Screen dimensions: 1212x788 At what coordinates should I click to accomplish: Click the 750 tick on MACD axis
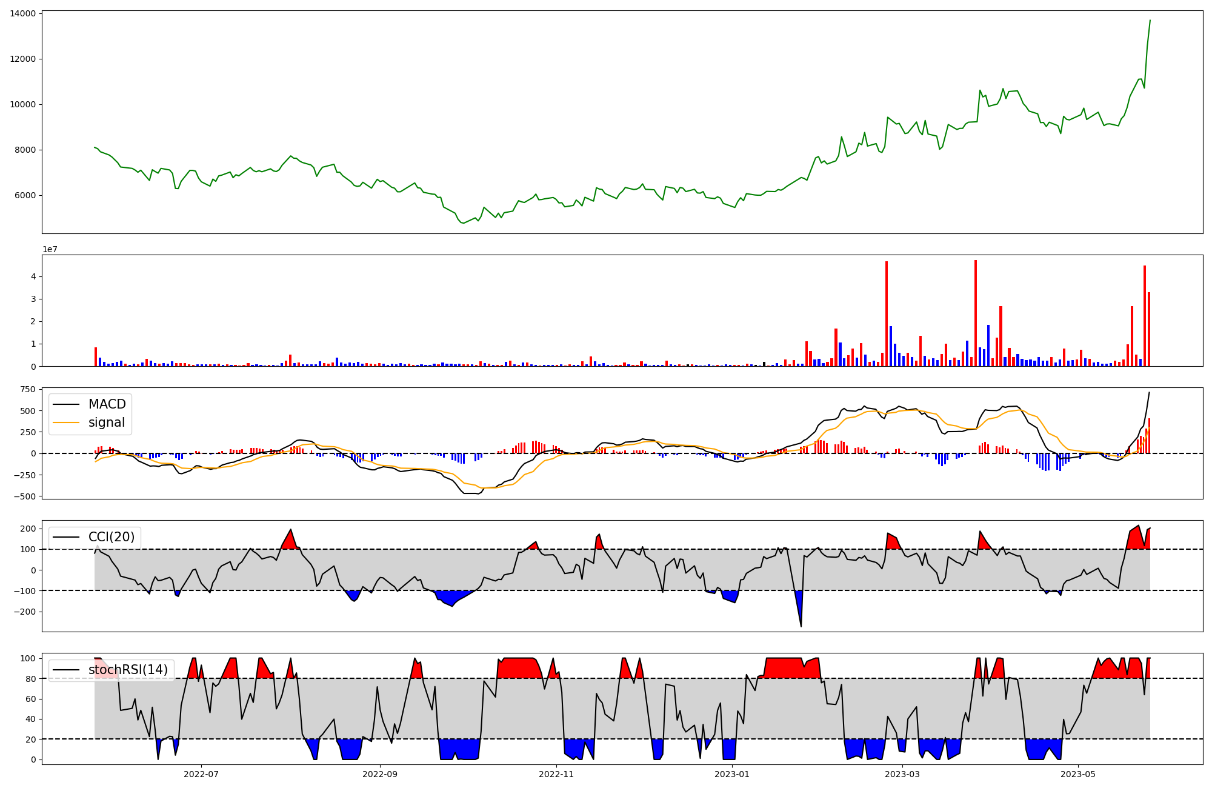coord(28,389)
